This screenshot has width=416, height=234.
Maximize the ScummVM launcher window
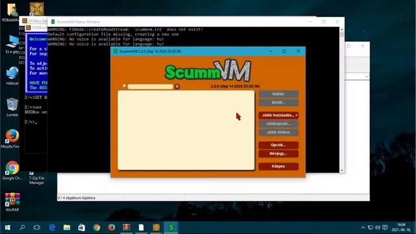click(284, 51)
